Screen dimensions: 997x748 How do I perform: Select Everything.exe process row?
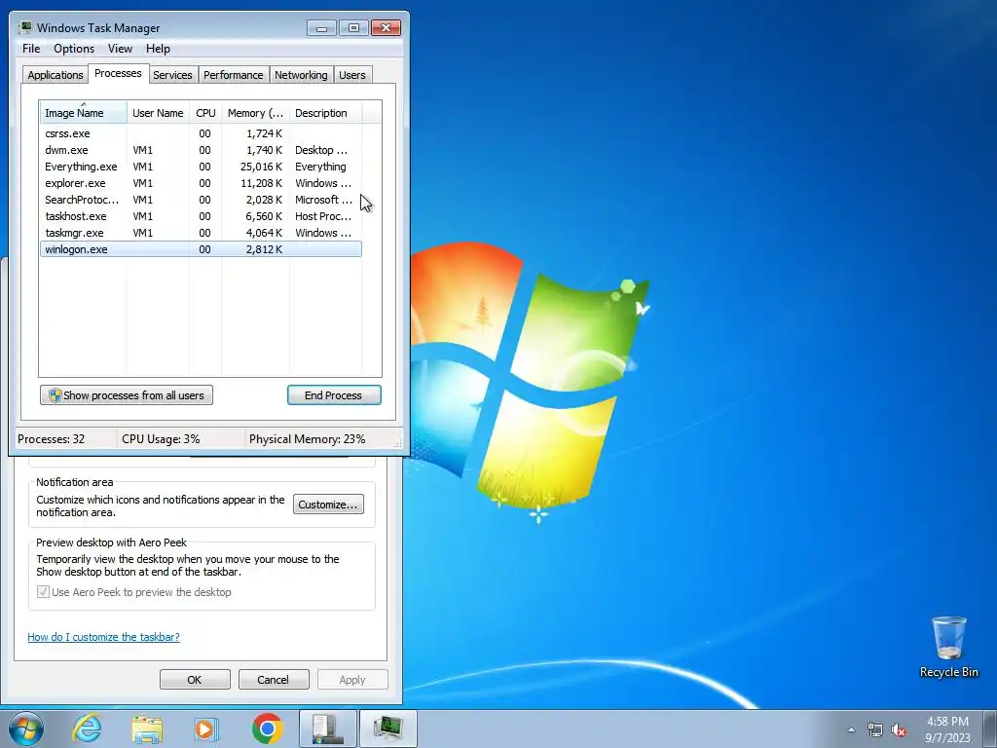pyautogui.click(x=201, y=167)
